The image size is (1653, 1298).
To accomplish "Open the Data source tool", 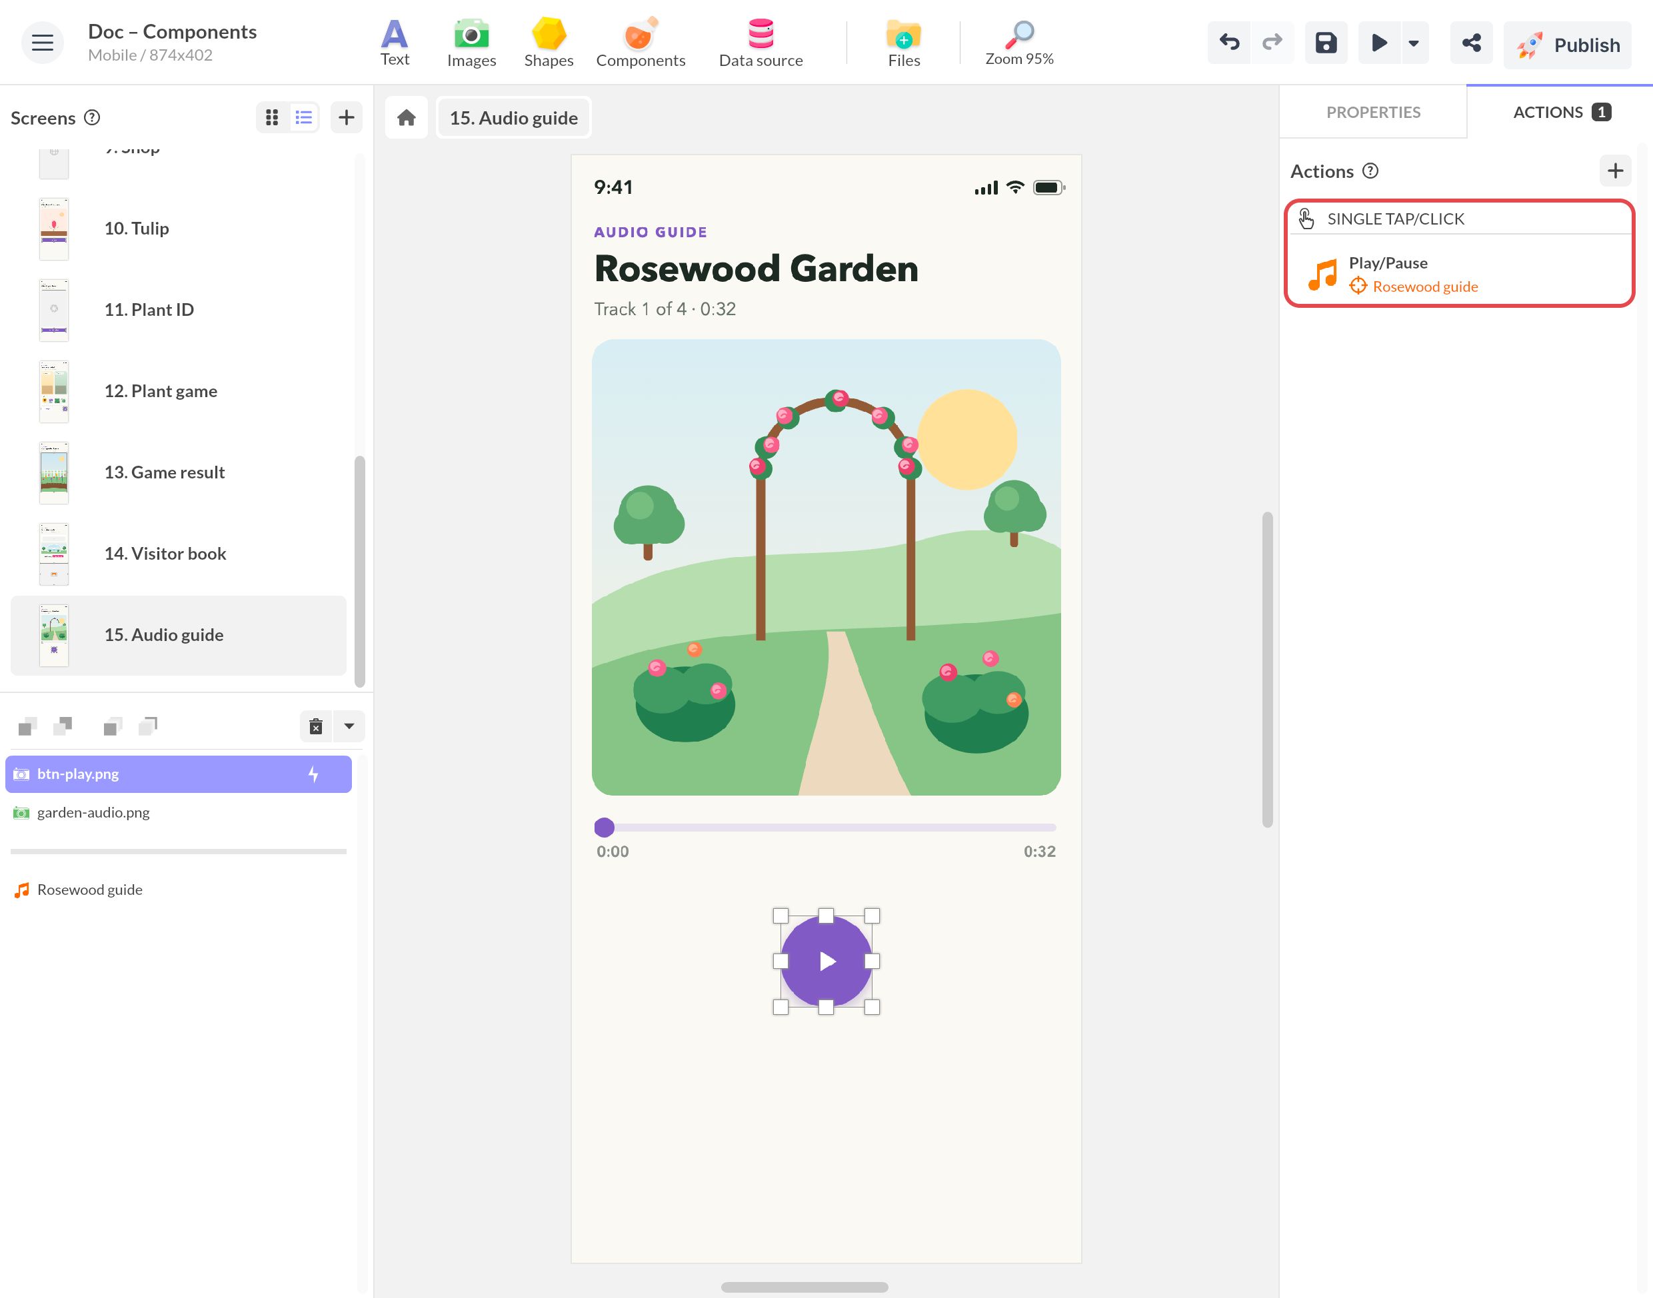I will pyautogui.click(x=761, y=43).
